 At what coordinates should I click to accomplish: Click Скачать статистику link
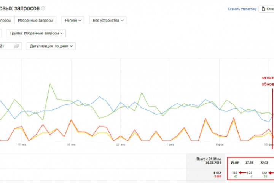click(x=242, y=9)
